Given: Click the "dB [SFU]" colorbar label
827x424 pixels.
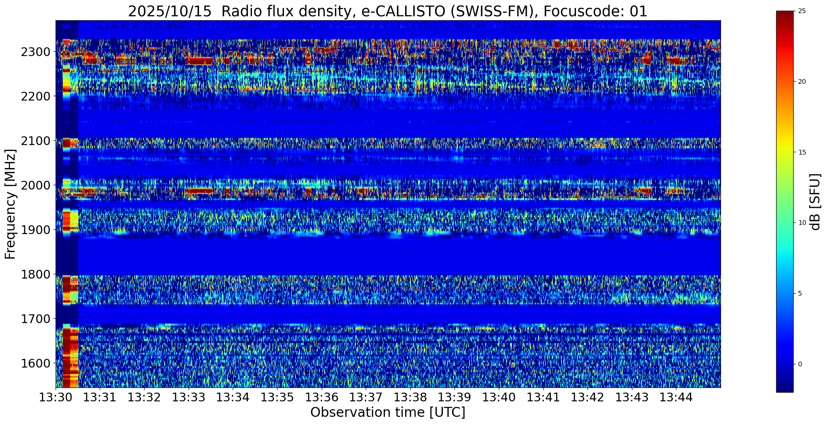Looking at the screenshot, I should pyautogui.click(x=815, y=202).
